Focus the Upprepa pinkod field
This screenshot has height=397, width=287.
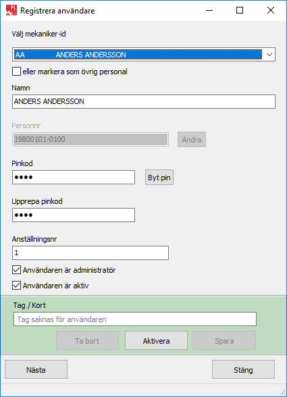pyautogui.click(x=74, y=215)
